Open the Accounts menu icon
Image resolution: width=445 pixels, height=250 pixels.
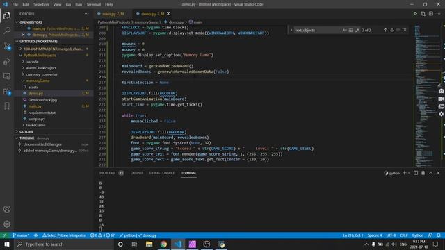pyautogui.click(x=7, y=209)
